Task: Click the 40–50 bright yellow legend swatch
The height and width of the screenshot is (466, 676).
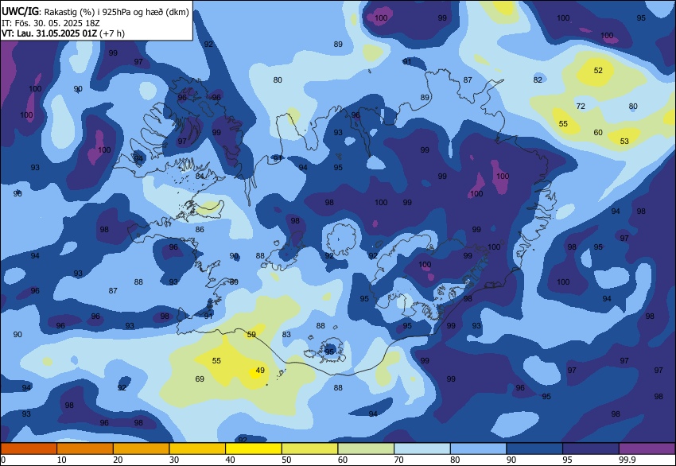Action: point(254,449)
